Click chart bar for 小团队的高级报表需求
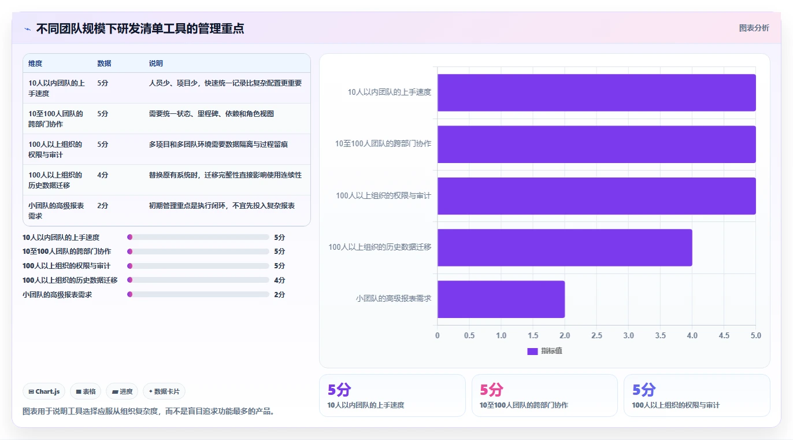 pos(501,299)
